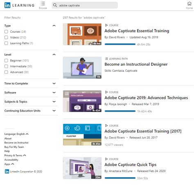
Task: Open the Browse menu icon
Action: click(x=43, y=4)
